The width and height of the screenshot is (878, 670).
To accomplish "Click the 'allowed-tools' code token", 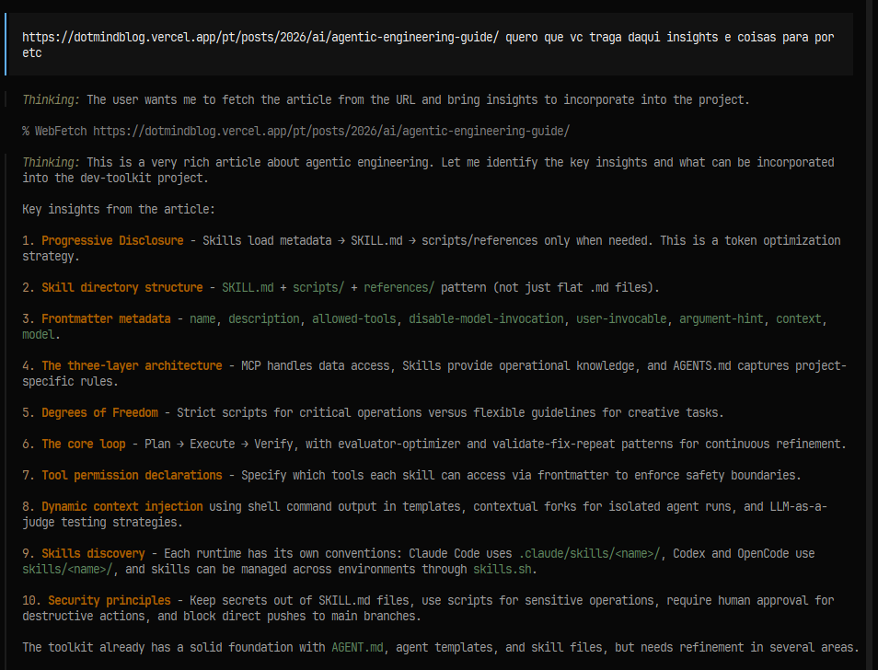I will 354,319.
